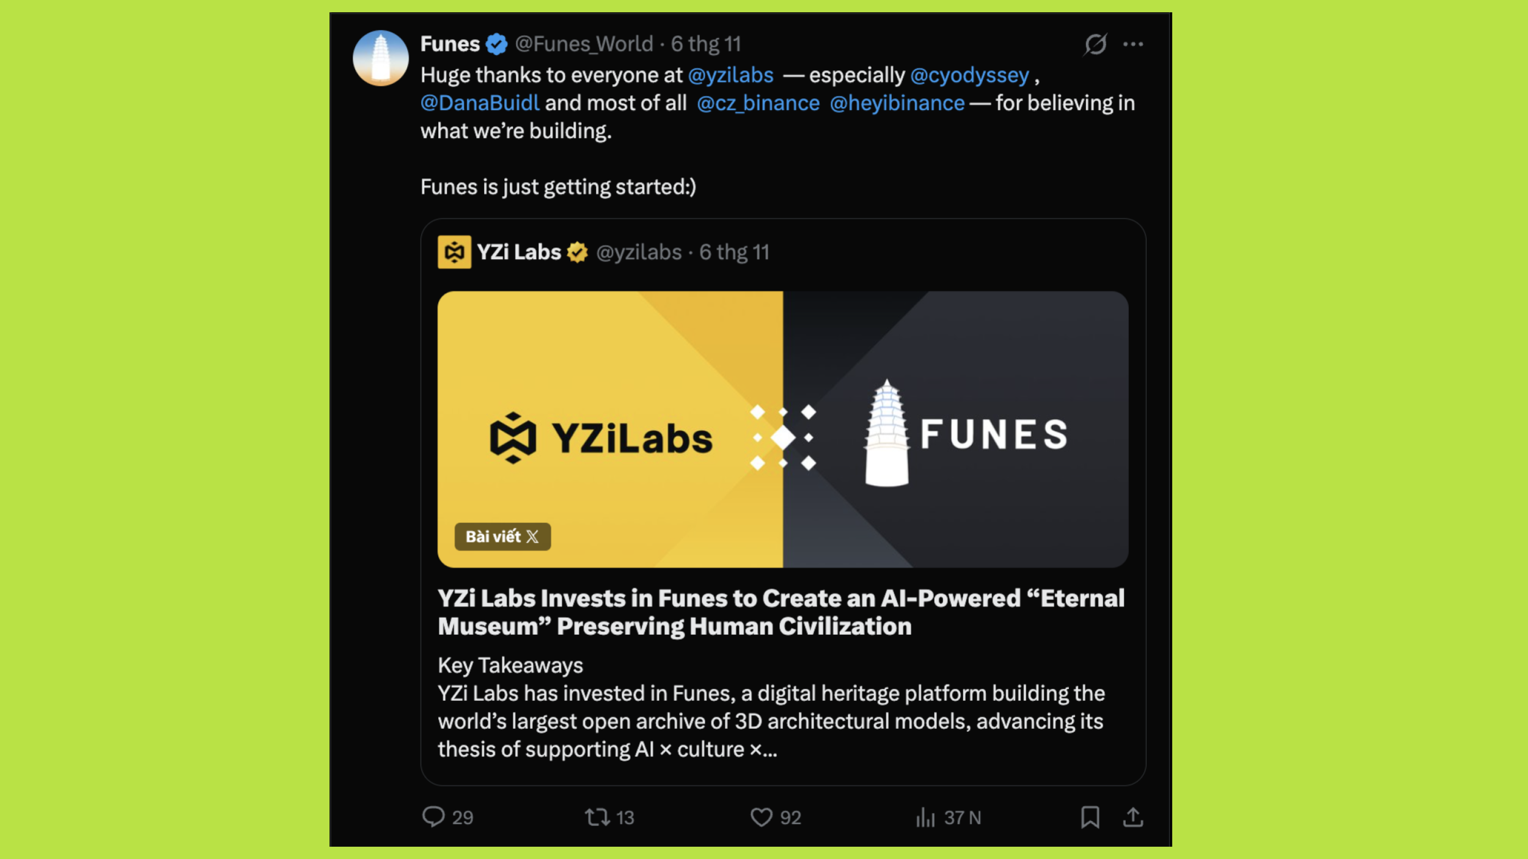This screenshot has width=1528, height=859.
Task: Click the reply comment icon
Action: coord(433,816)
